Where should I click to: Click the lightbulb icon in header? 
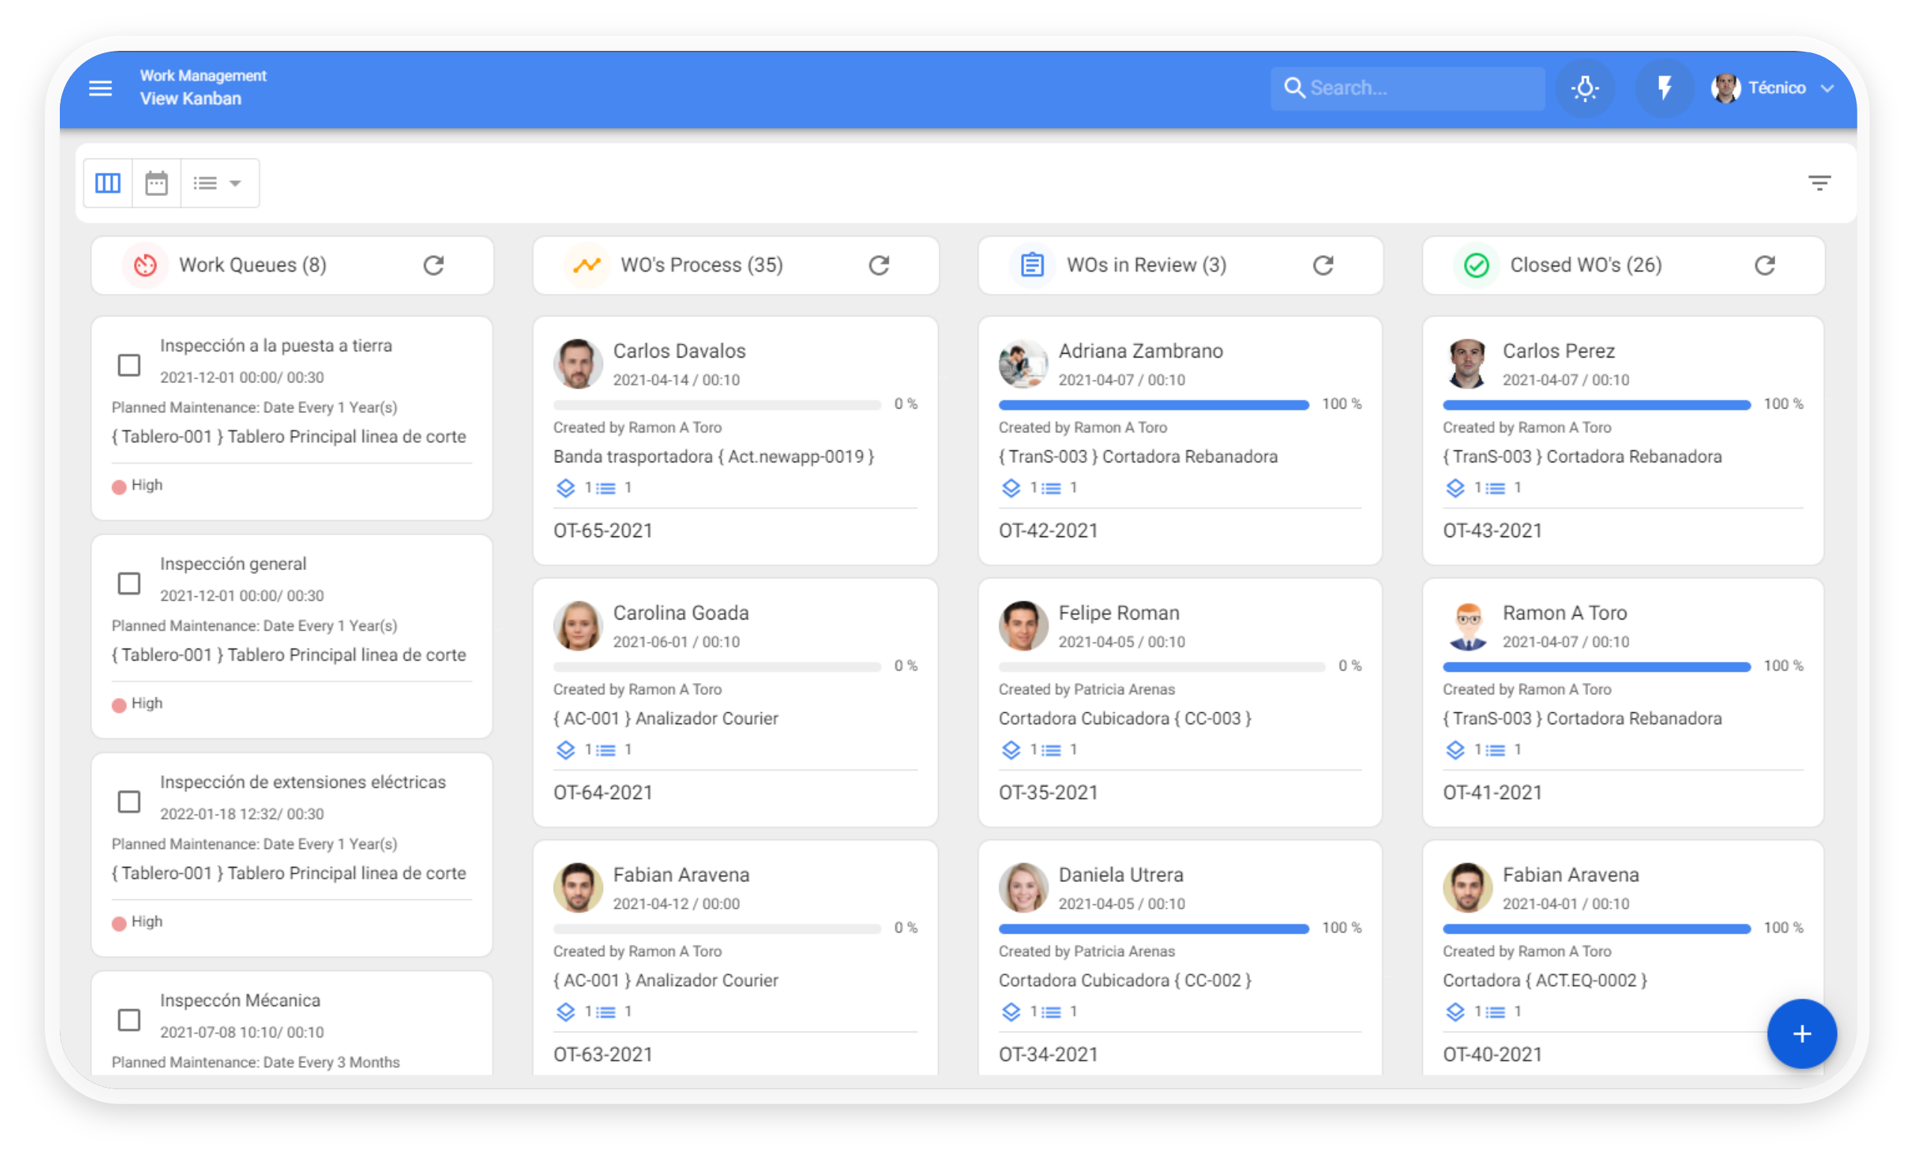pyautogui.click(x=1584, y=88)
